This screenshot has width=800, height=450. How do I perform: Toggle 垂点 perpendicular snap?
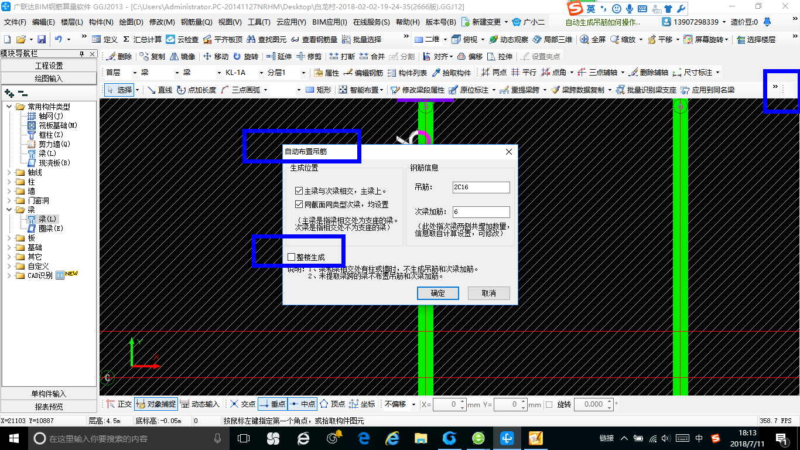tap(272, 404)
